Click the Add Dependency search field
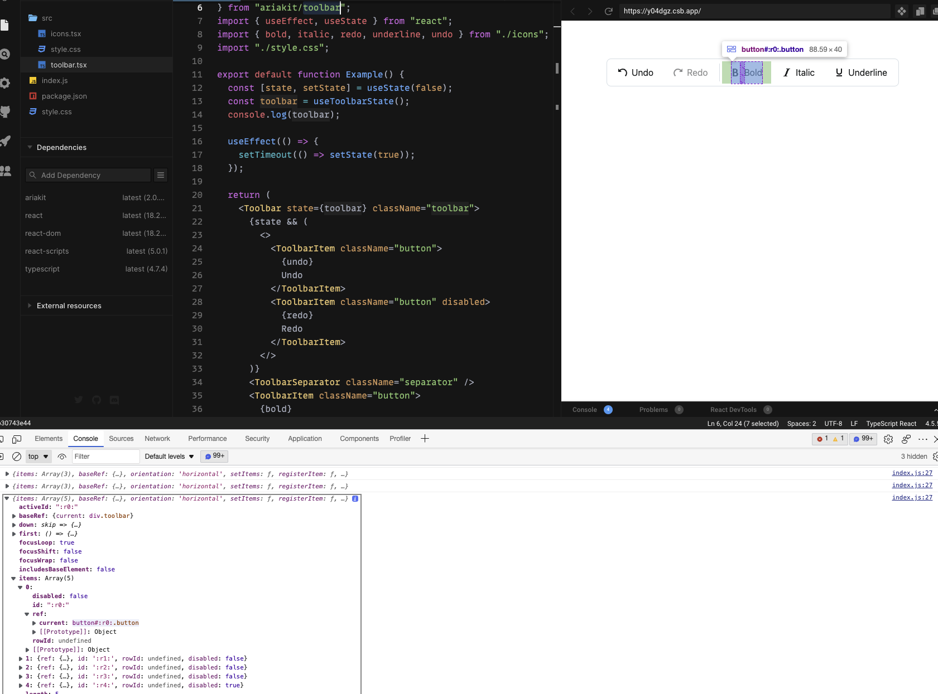 88,175
